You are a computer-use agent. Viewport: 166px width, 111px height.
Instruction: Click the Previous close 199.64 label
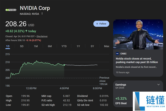click(x=104, y=81)
